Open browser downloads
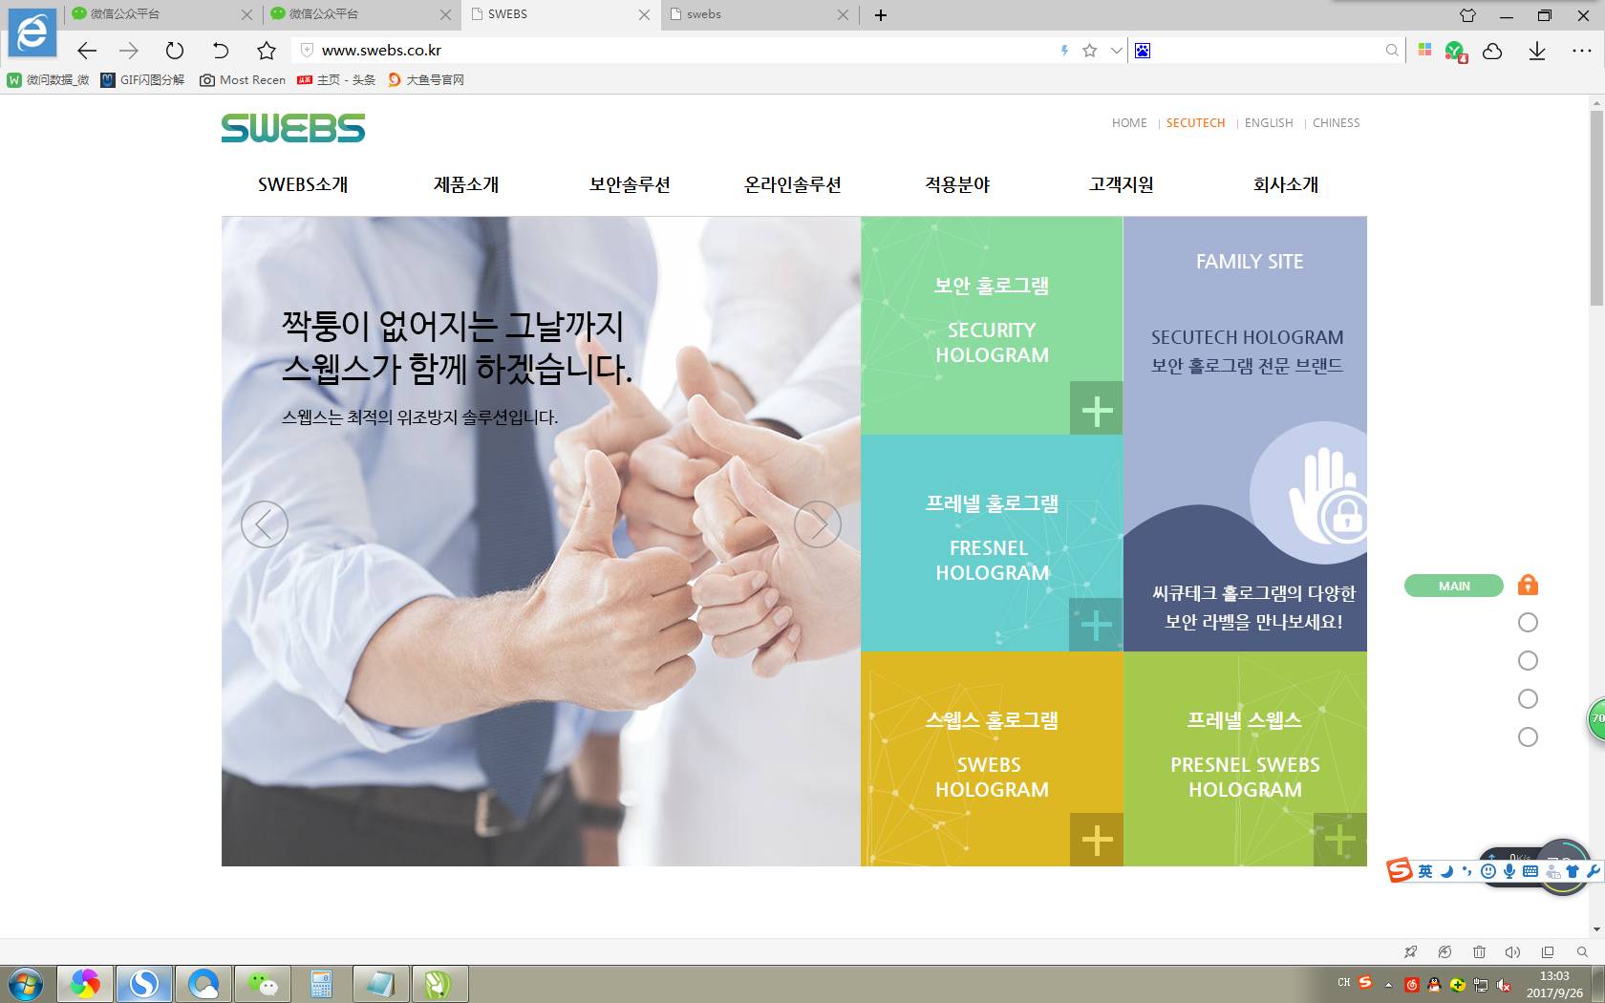Image resolution: width=1605 pixels, height=1003 pixels. click(x=1537, y=50)
